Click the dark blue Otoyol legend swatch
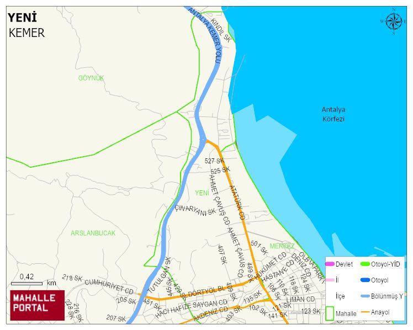This screenshot has height=330, width=413. click(365, 280)
